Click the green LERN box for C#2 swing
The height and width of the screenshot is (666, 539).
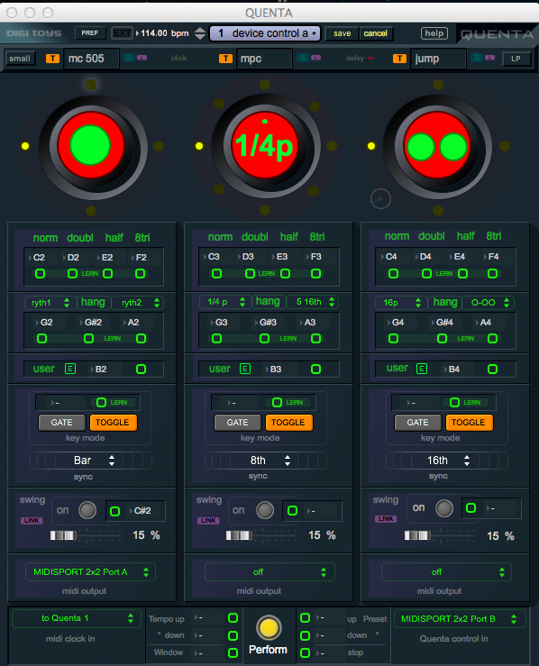(114, 511)
